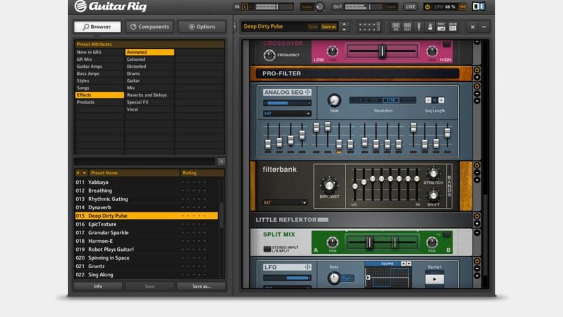Toggle the input L channel button

pos(245,7)
